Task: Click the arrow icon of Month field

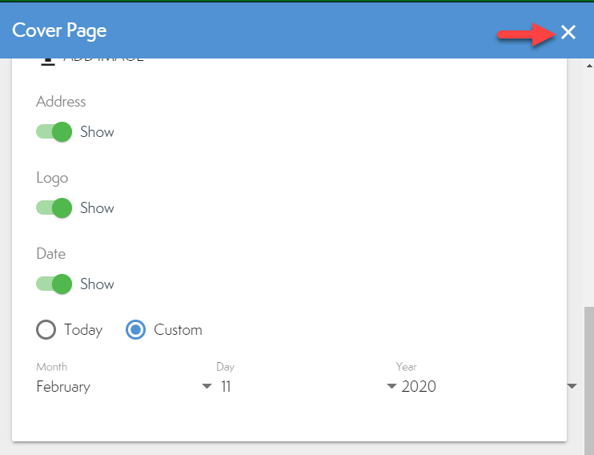Action: (x=207, y=386)
